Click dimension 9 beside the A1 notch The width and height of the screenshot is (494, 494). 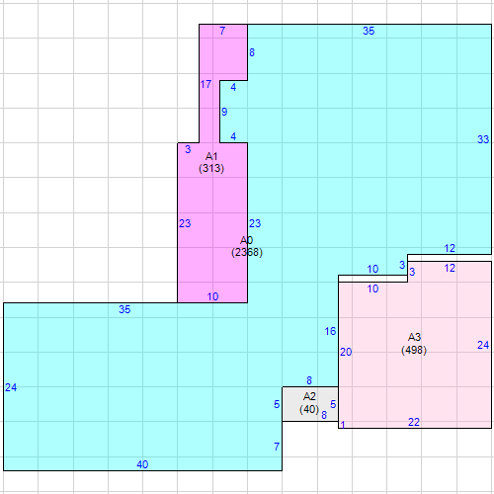tap(224, 112)
